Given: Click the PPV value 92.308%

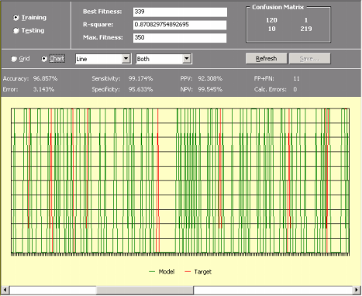Looking at the screenshot, I should coord(210,78).
